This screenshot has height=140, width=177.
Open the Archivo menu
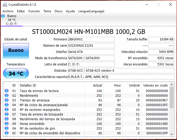coord(8,11)
